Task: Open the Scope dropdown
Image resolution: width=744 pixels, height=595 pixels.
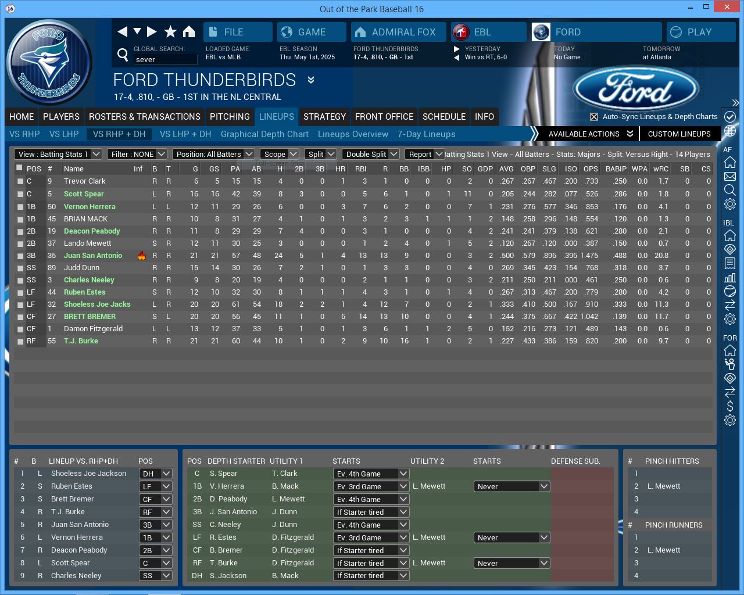Action: (279, 154)
